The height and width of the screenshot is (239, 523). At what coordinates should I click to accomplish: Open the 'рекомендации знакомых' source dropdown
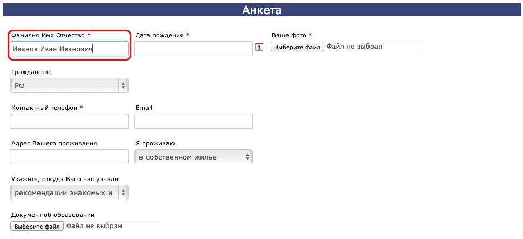click(69, 192)
